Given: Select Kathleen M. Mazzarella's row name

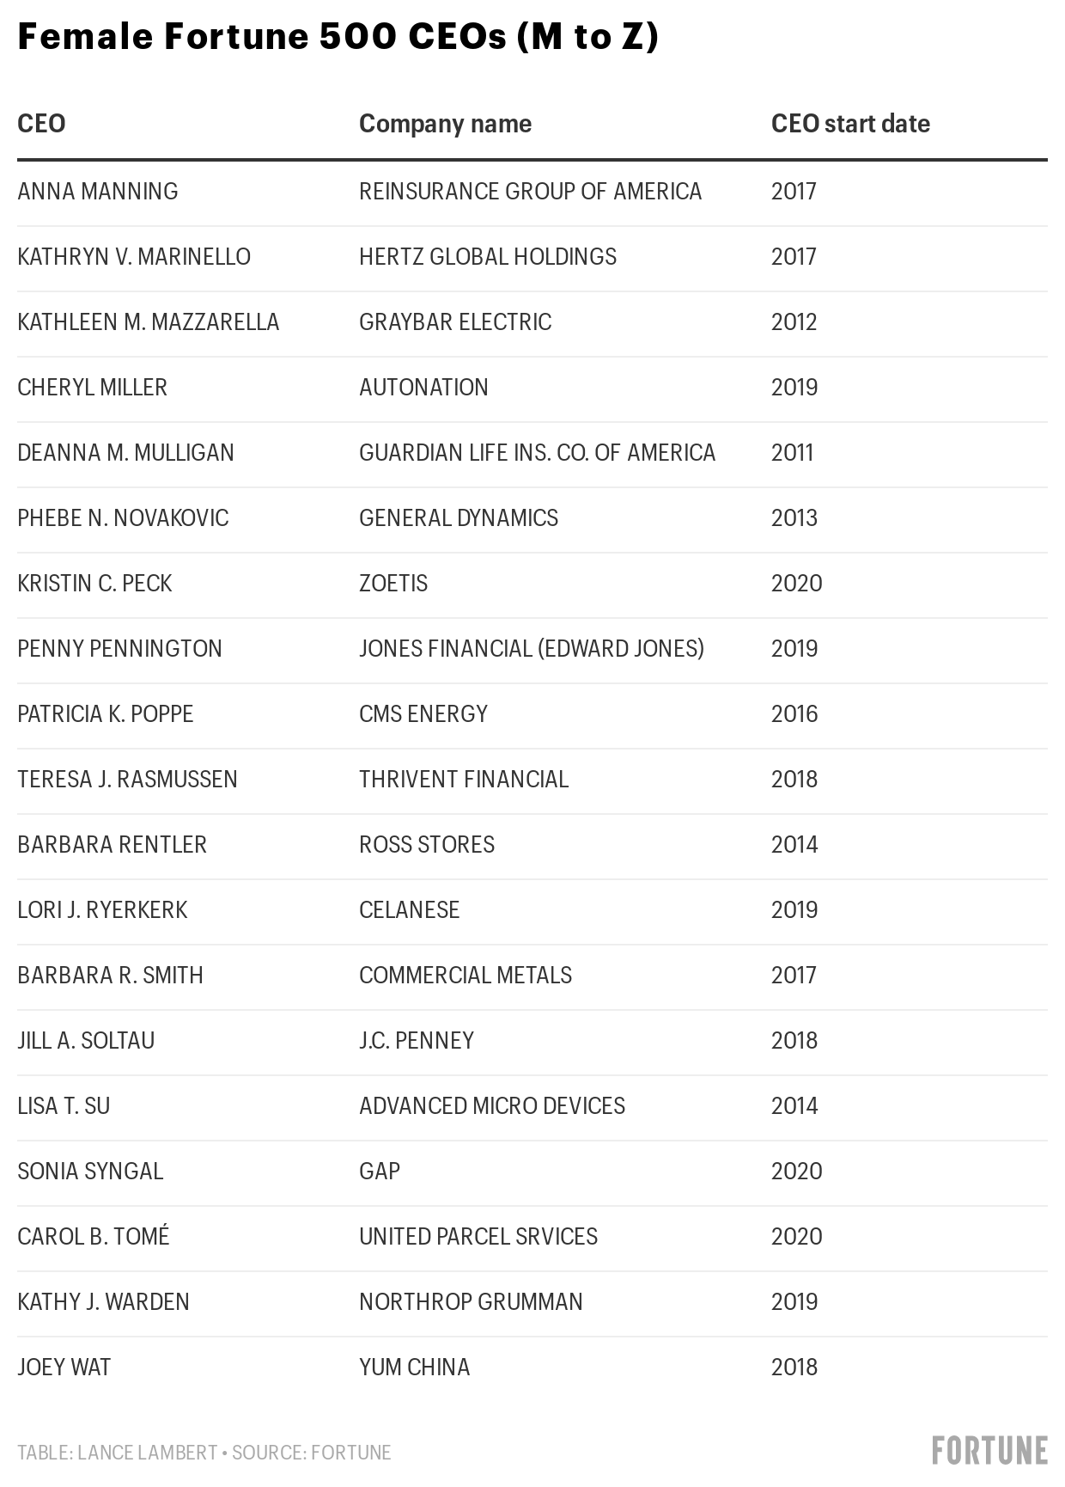Looking at the screenshot, I should point(149,321).
